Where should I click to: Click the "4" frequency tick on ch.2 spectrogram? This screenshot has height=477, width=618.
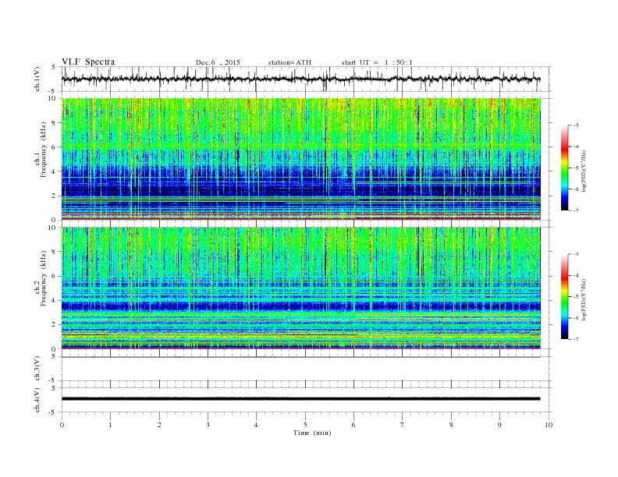tap(54, 301)
